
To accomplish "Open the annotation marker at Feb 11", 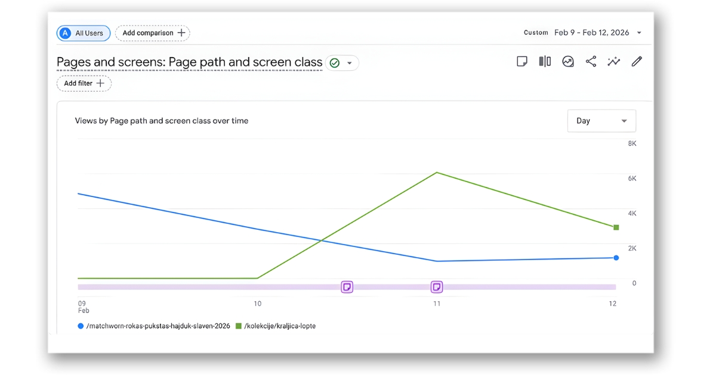I will pos(437,287).
